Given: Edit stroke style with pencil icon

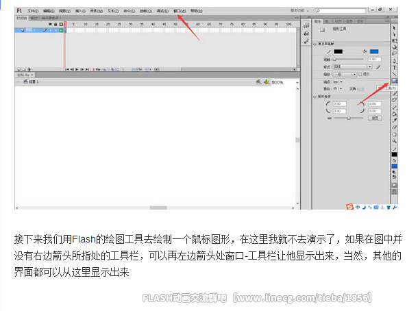Looking at the screenshot, I should pos(378,67).
